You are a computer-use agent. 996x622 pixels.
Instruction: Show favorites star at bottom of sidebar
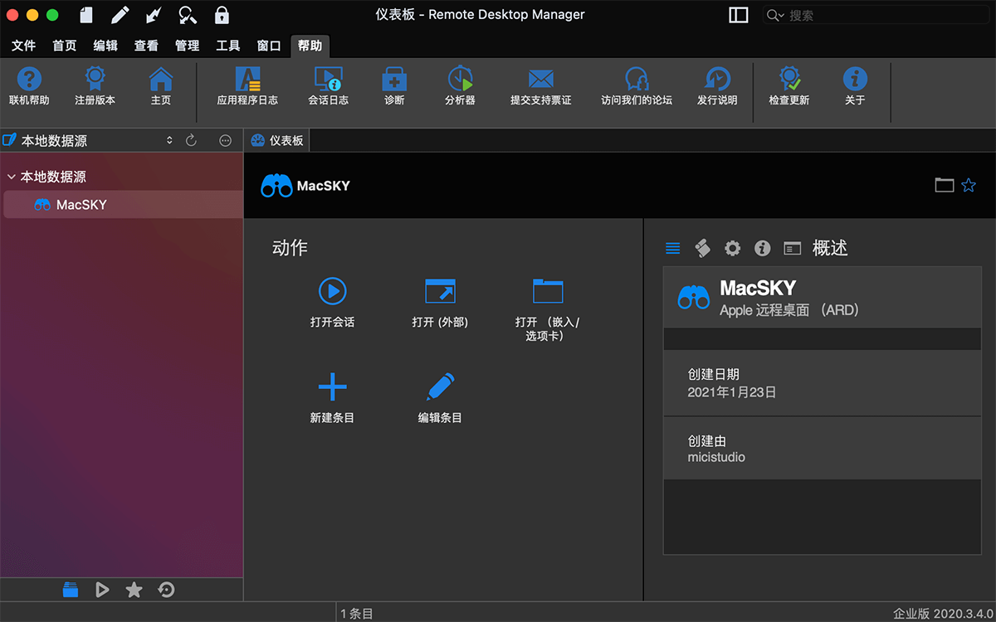point(134,590)
